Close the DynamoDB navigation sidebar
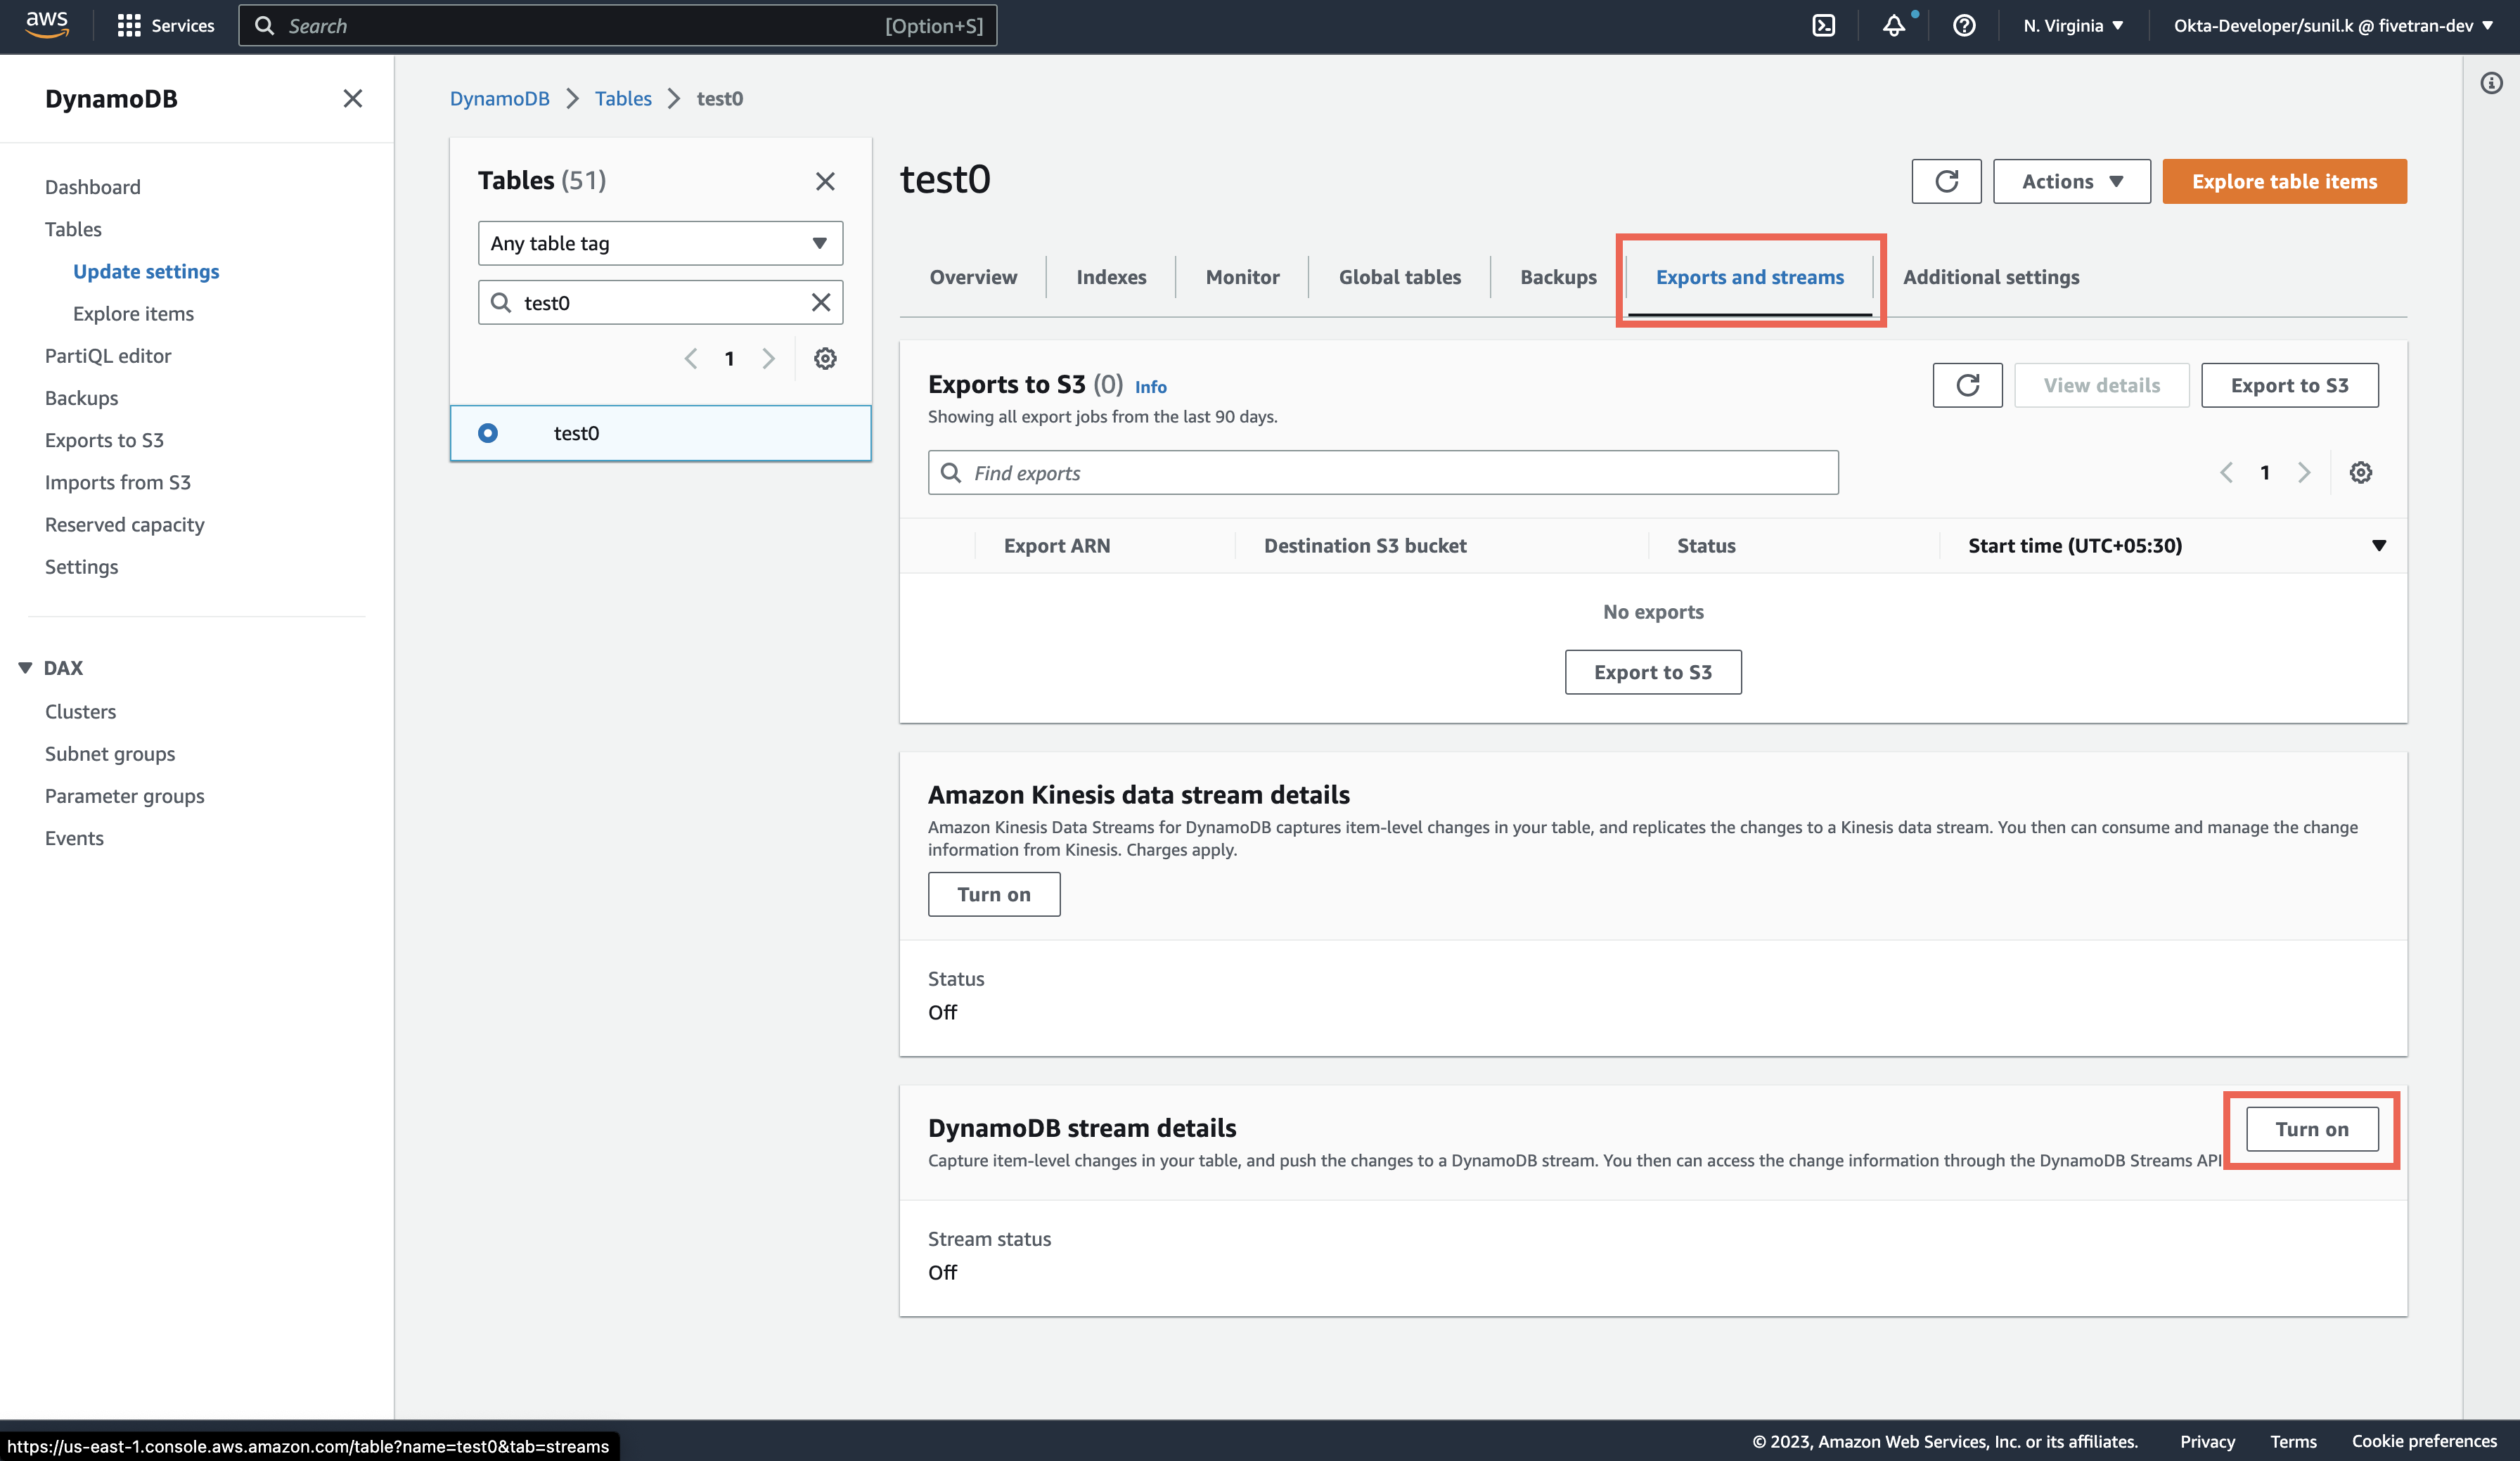This screenshot has width=2520, height=1461. click(352, 98)
